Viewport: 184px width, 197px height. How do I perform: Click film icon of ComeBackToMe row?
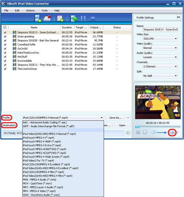coord(14,44)
